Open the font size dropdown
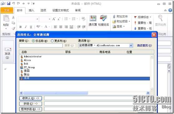Viewport: 174px width, 114px height. point(49,19)
